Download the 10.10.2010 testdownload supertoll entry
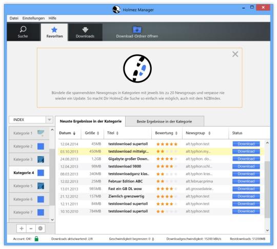 (246, 212)
